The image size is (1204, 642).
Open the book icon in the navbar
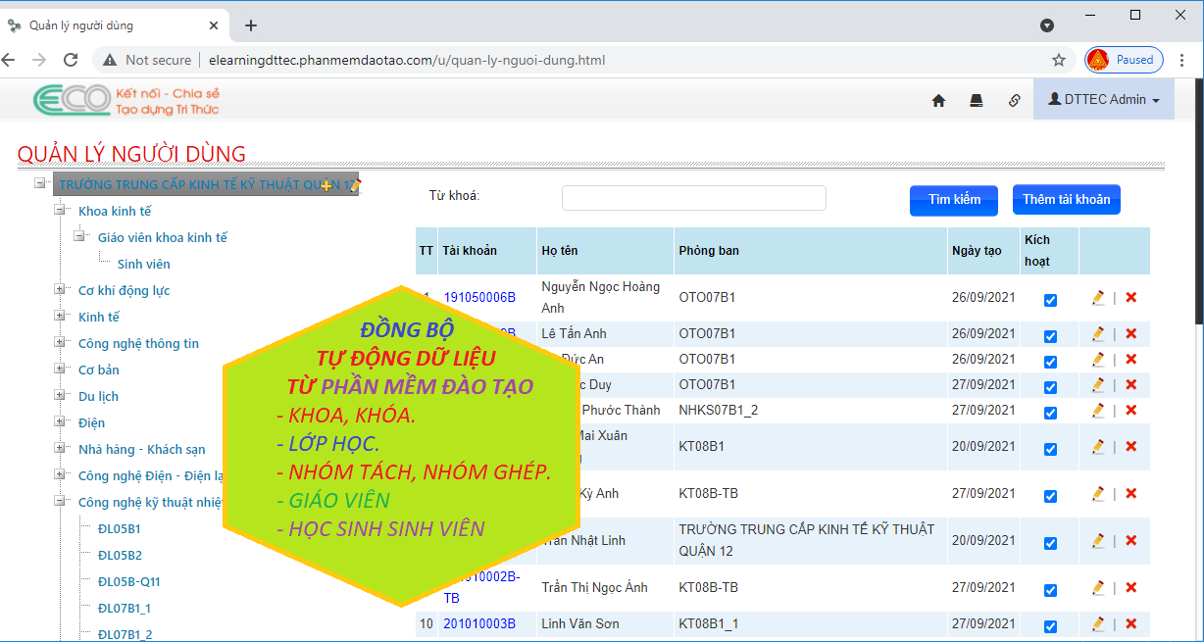(976, 100)
